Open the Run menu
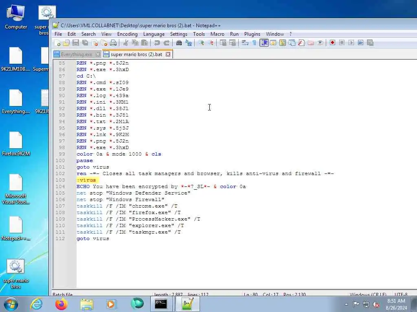The image size is (417, 312). click(x=234, y=34)
